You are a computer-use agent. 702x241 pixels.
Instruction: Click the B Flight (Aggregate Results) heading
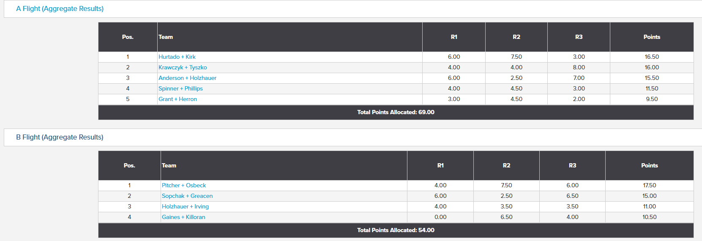pos(60,137)
